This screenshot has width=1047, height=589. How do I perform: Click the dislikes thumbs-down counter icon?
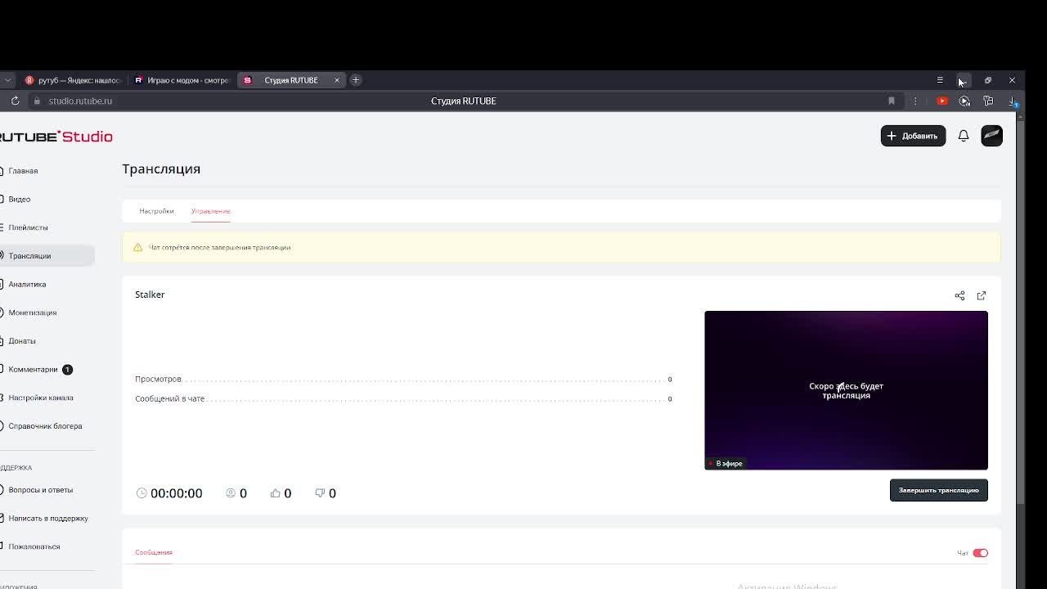[x=320, y=493]
